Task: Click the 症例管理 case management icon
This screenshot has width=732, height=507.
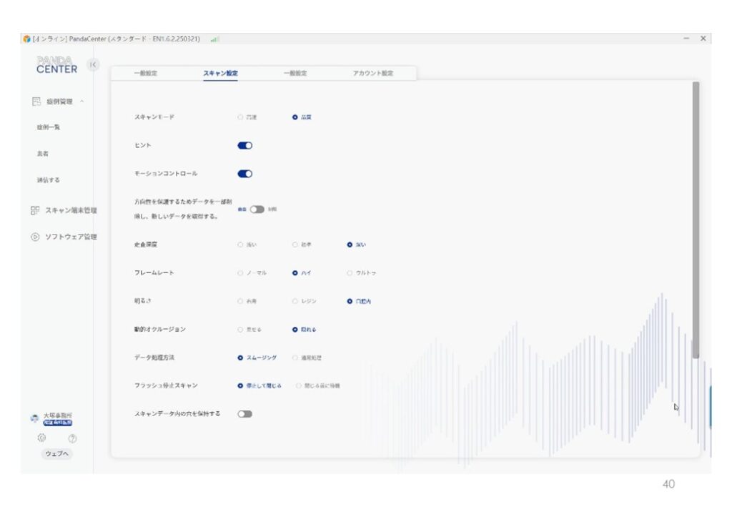Action: [36, 102]
